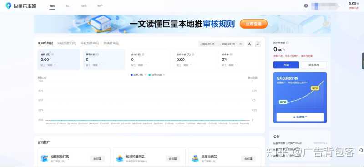Click info icon next to 点击次数 metric
Viewport: 364px width, 167px height.
tap(143, 54)
